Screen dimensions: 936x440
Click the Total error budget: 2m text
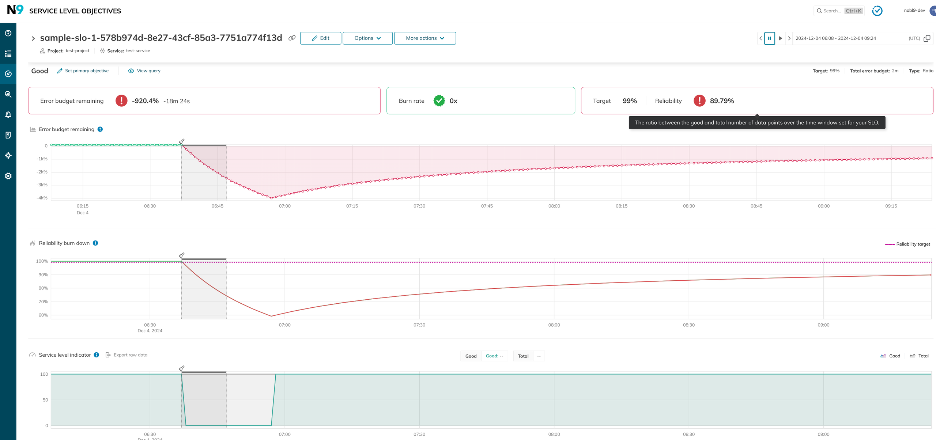click(x=874, y=71)
